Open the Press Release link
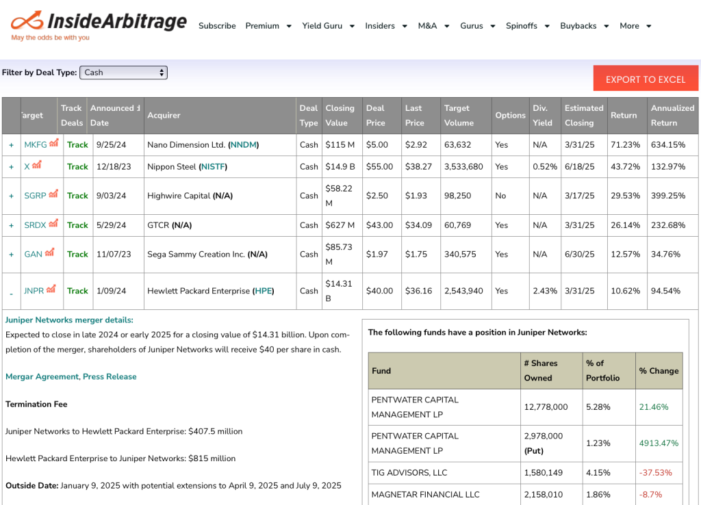Screen dimensions: 701x505 [x=110, y=376]
